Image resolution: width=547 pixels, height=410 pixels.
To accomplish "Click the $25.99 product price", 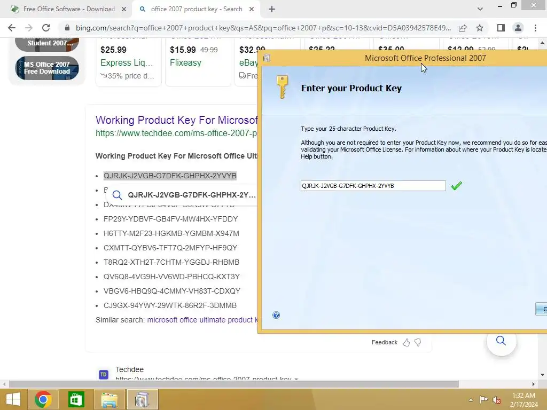I will click(113, 50).
